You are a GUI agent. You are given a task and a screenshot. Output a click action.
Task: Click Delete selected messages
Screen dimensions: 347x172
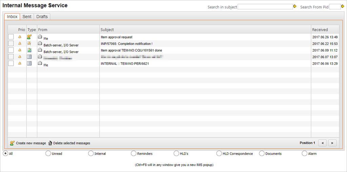point(69,143)
